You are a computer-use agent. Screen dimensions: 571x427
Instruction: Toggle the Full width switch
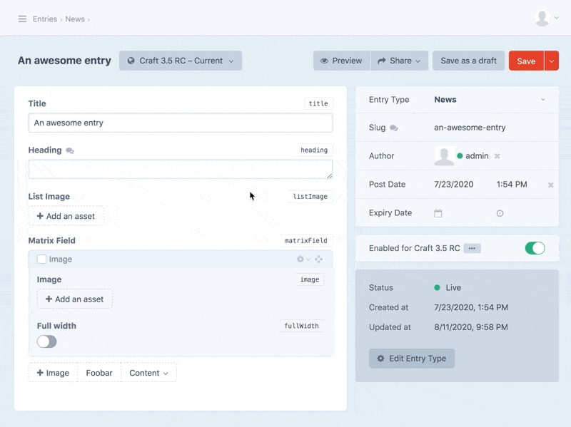point(47,341)
